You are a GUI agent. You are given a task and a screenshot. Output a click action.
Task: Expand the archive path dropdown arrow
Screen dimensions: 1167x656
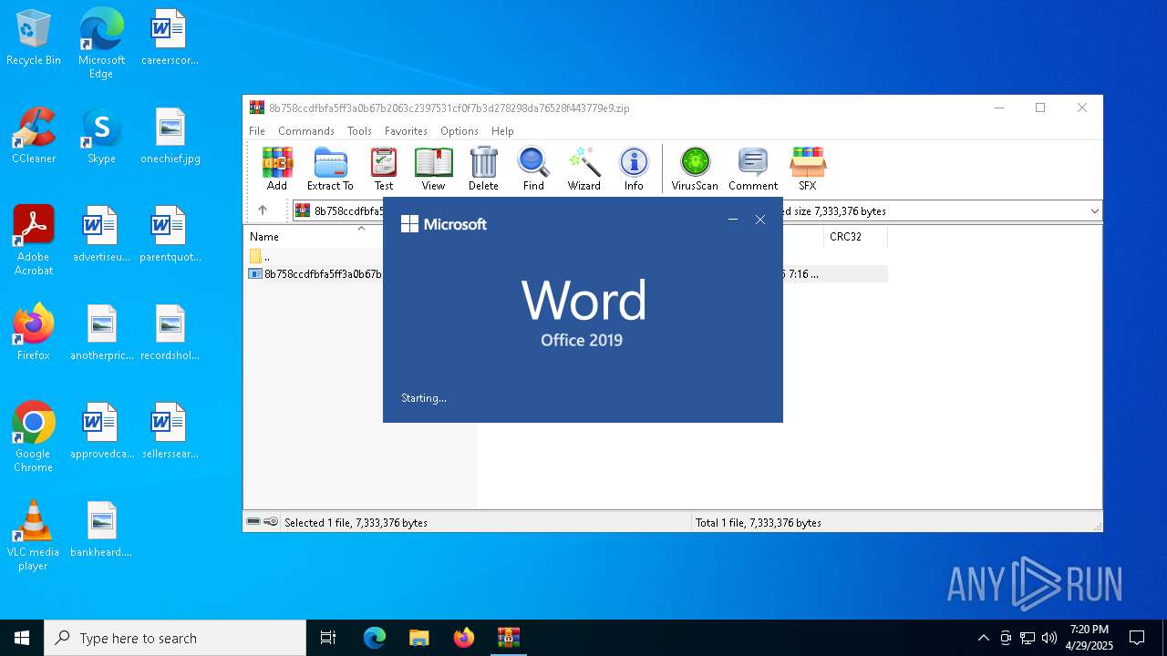pyautogui.click(x=1094, y=211)
